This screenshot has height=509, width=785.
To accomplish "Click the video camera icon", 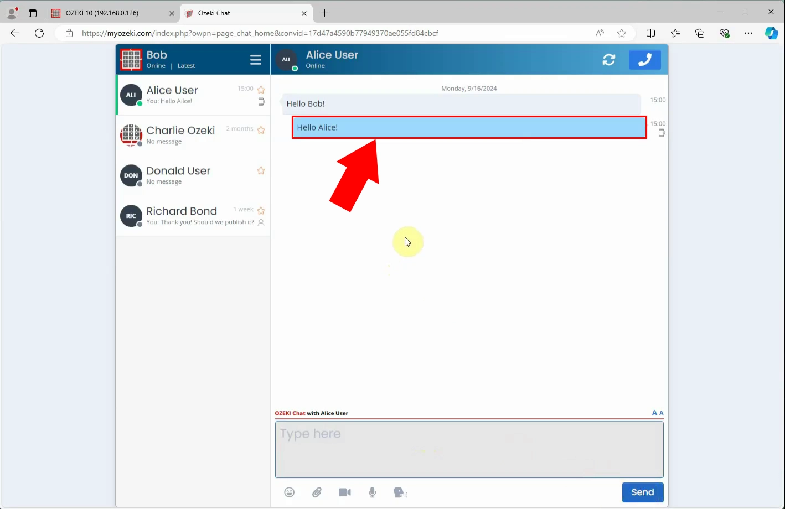I will click(x=345, y=492).
